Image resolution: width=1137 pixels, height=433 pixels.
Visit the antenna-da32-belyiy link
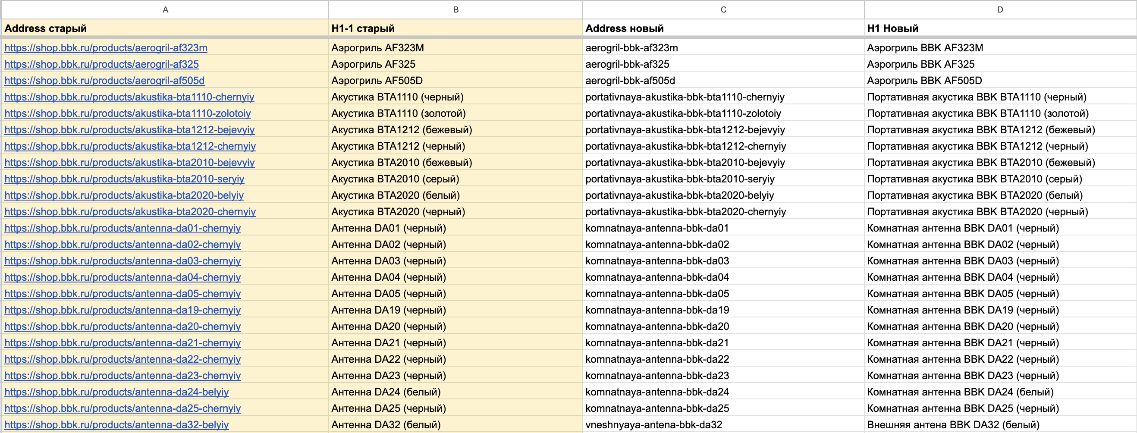[116, 424]
